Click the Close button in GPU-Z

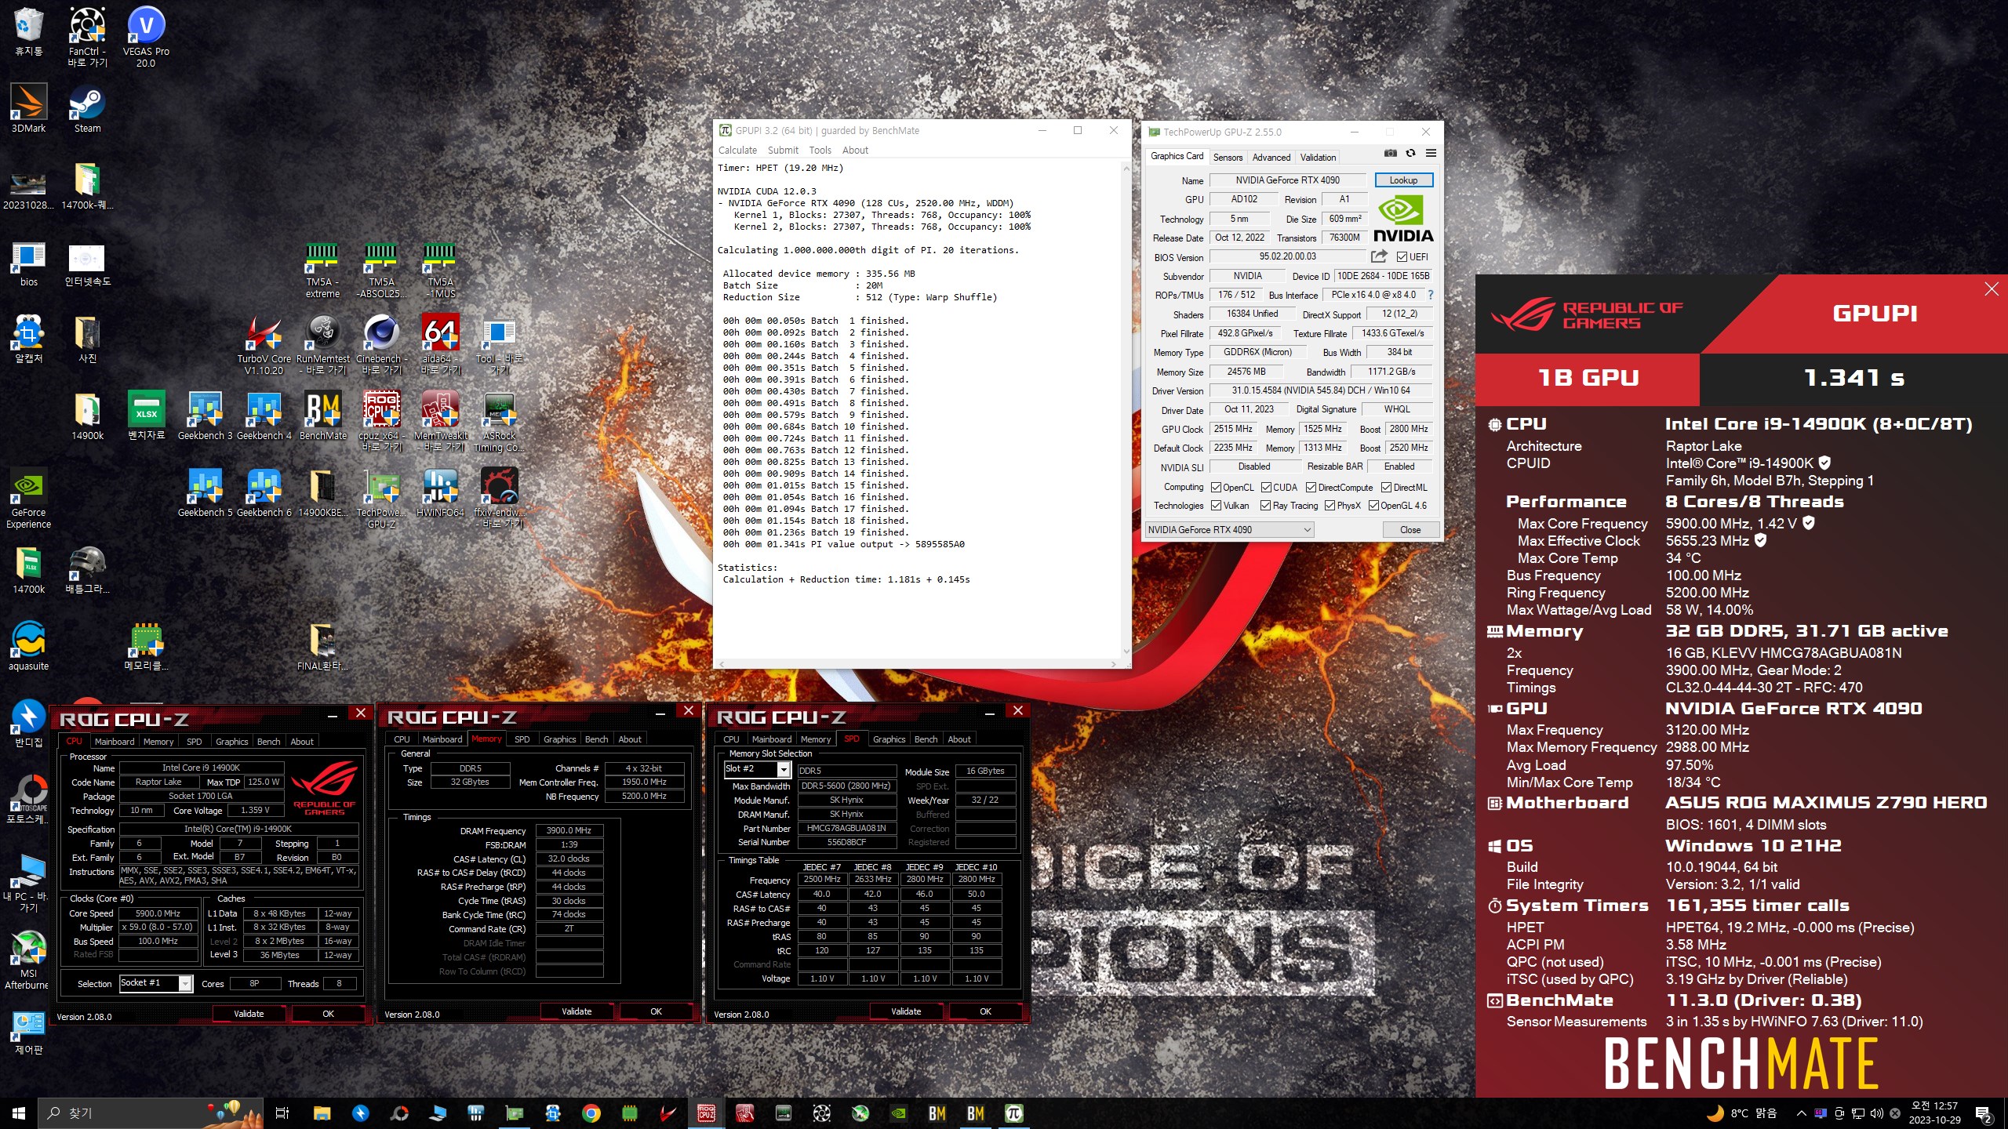(1410, 529)
